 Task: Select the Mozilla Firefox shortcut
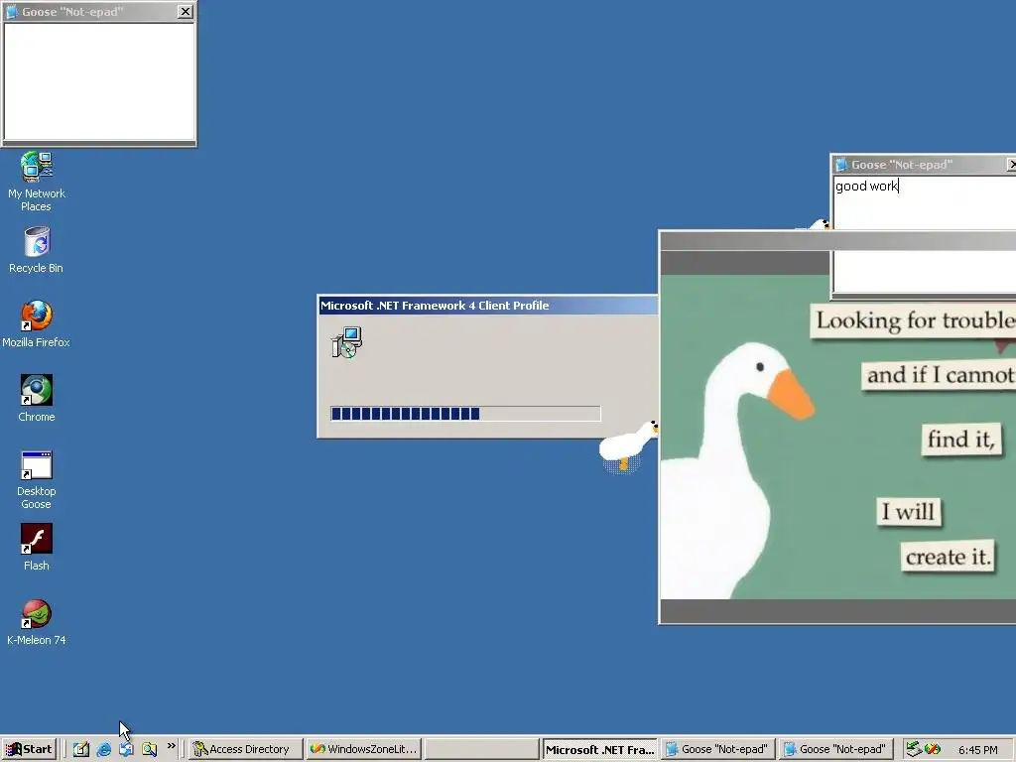click(x=37, y=324)
